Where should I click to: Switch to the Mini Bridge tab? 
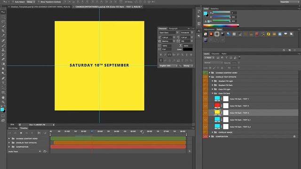coord(13,128)
